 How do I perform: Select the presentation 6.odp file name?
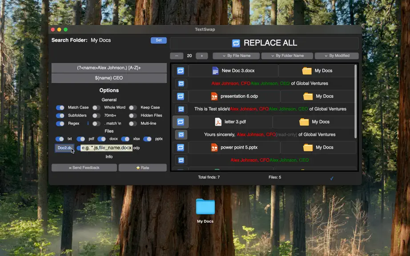tap(239, 96)
